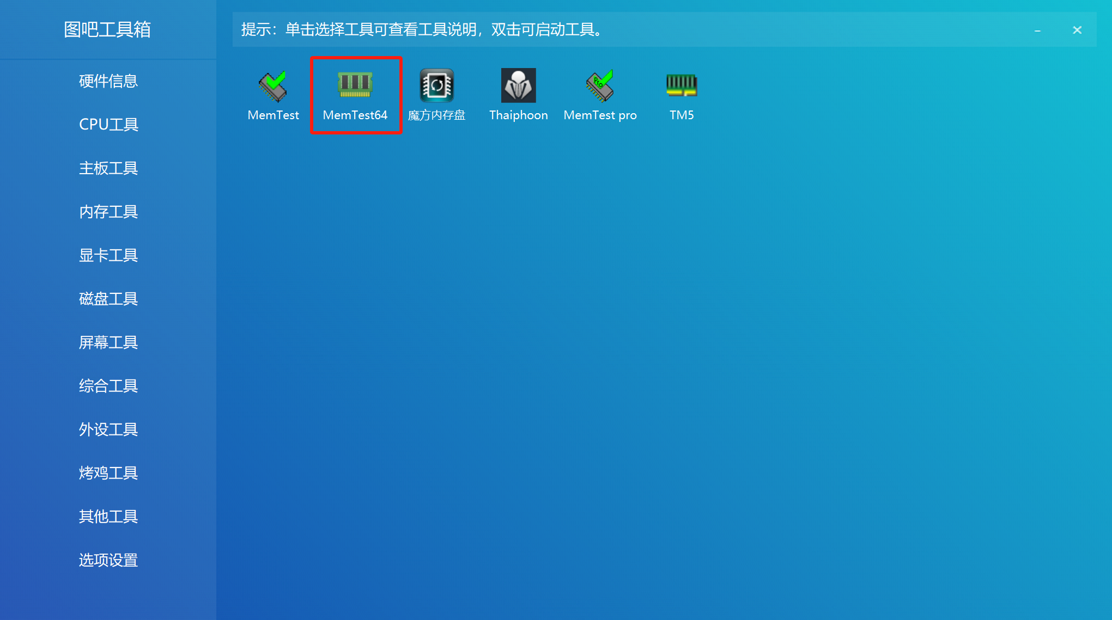
Task: Open the 磁盘工具 category
Action: (108, 299)
